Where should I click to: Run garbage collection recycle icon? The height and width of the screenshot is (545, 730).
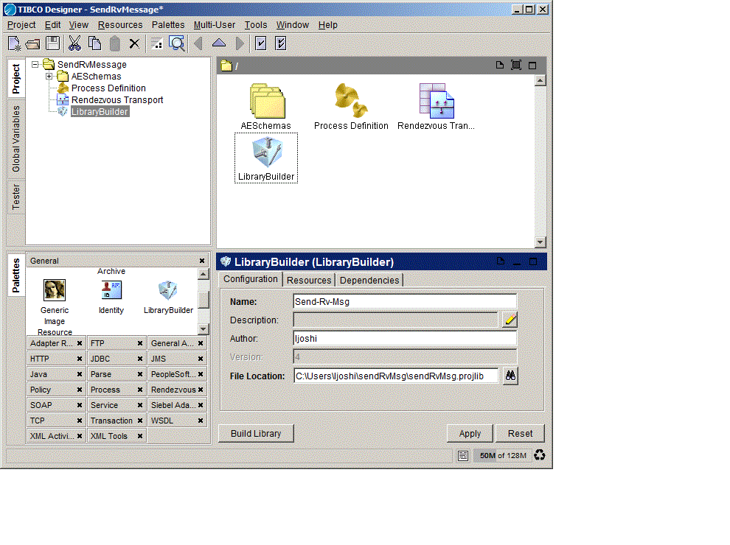[x=540, y=455]
